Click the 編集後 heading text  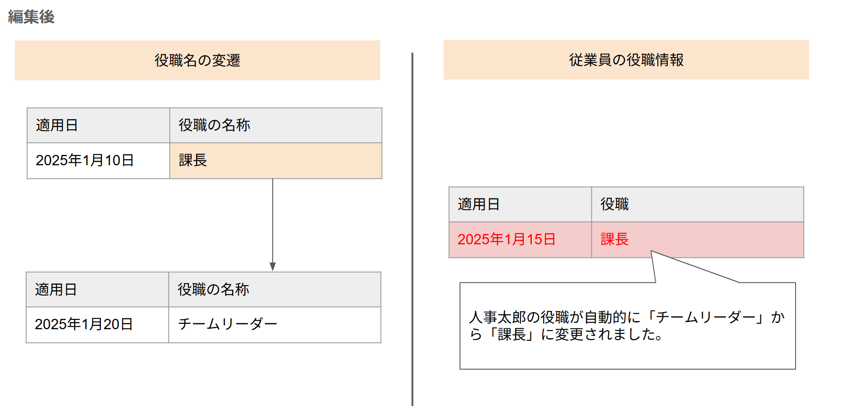(x=31, y=17)
